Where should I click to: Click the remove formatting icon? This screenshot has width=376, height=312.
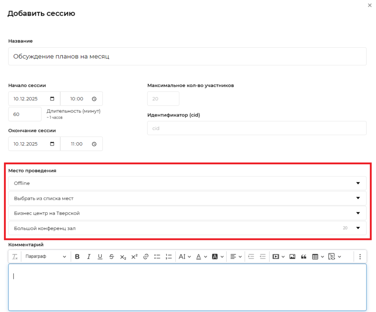tap(15, 257)
